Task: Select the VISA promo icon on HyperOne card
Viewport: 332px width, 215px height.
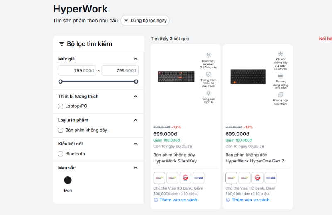Action: pos(271,178)
